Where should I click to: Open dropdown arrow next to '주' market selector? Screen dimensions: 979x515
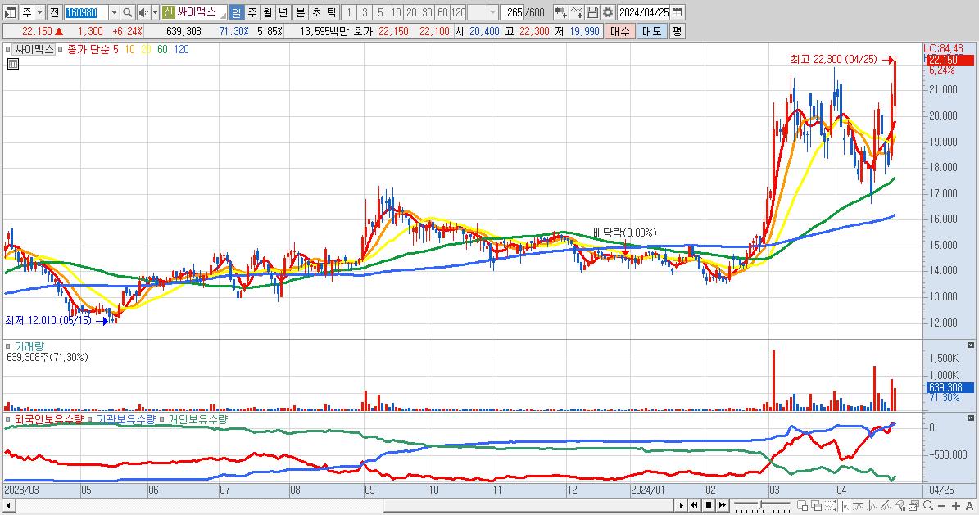point(39,12)
